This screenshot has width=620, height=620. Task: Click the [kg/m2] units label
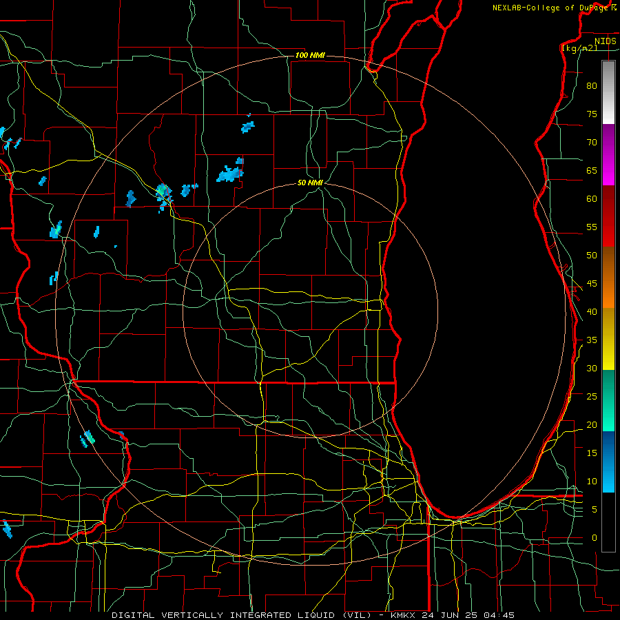579,48
